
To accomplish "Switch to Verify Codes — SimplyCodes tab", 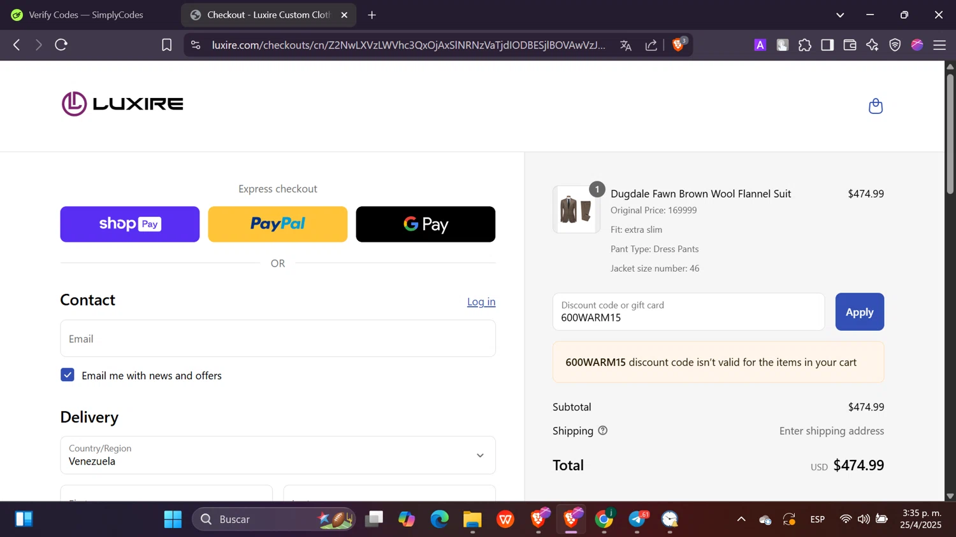I will (x=87, y=15).
